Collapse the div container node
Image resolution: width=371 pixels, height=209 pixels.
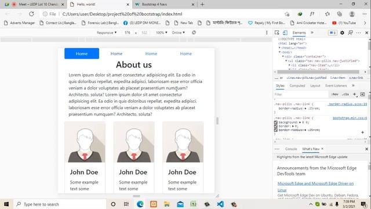pos(283,56)
